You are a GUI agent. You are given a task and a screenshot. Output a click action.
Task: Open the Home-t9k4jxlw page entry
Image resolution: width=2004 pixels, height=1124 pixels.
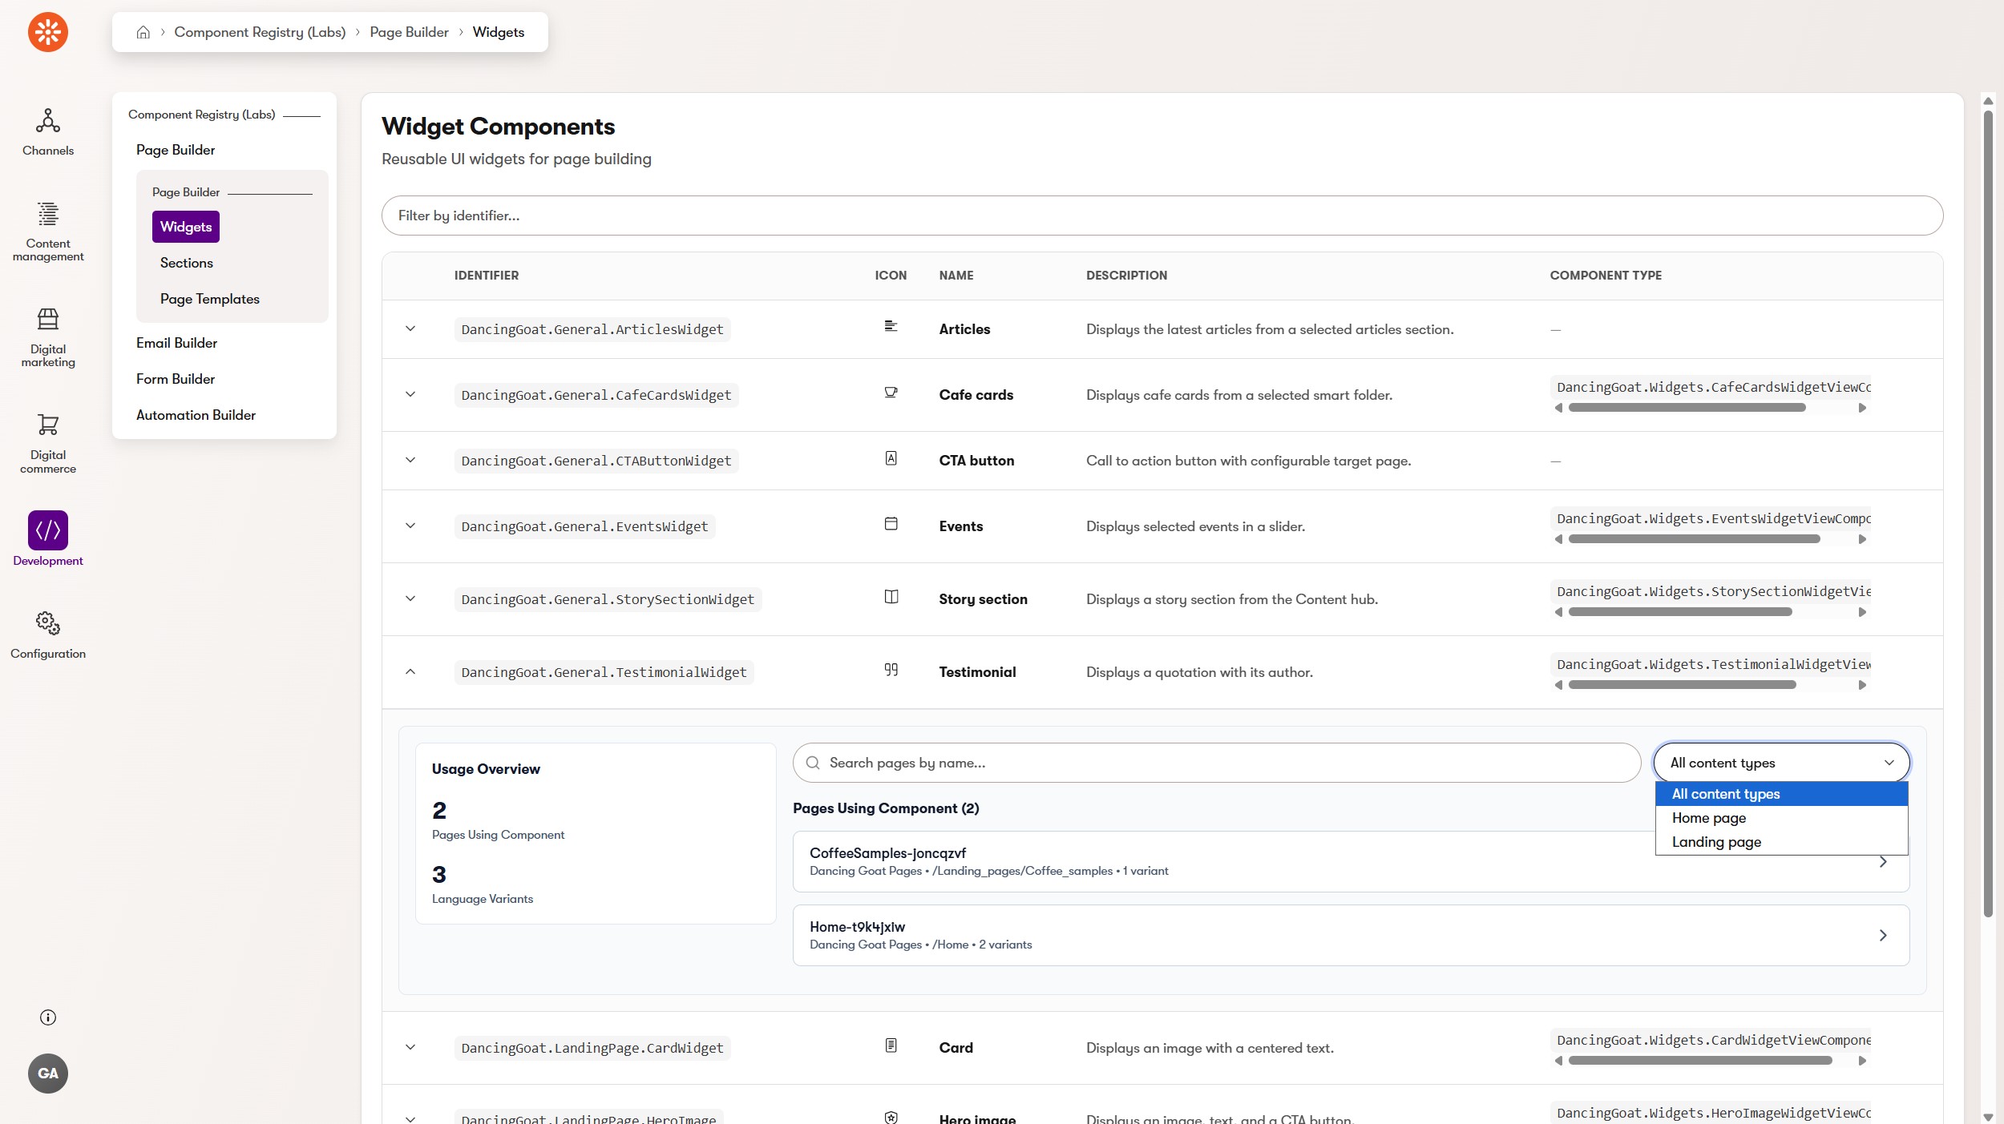click(x=1351, y=935)
